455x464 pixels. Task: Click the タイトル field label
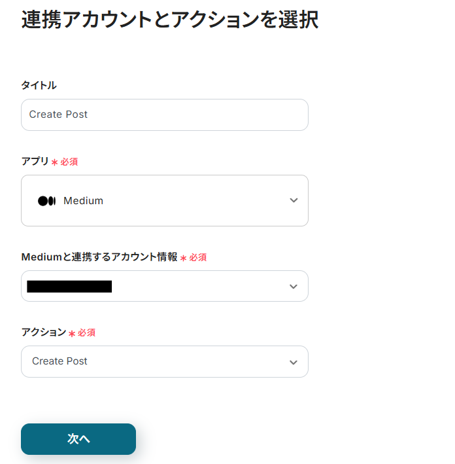tap(39, 85)
